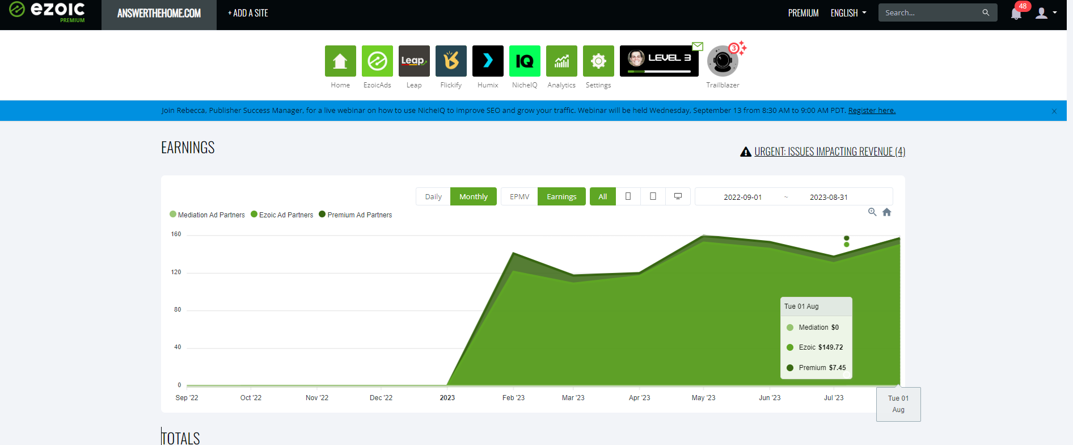Click the Register here webinar link
This screenshot has height=445, width=1073.
point(872,110)
